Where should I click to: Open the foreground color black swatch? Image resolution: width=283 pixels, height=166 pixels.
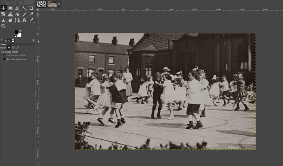coord(16,32)
